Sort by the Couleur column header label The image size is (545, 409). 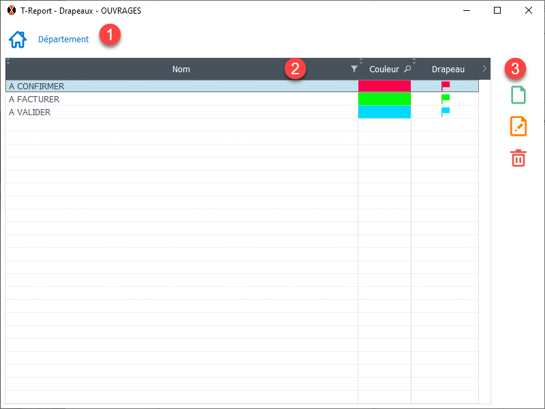pos(384,69)
